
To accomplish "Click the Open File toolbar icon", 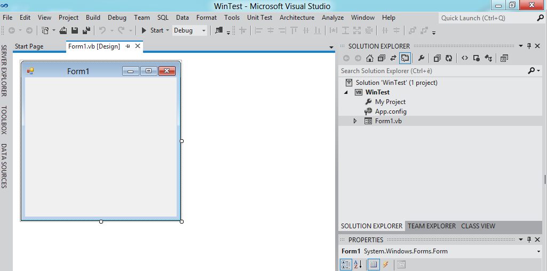I will pos(63,30).
